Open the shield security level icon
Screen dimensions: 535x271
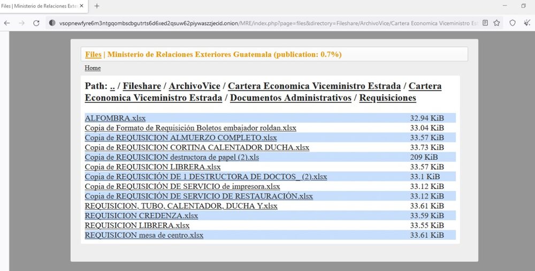[x=513, y=23]
